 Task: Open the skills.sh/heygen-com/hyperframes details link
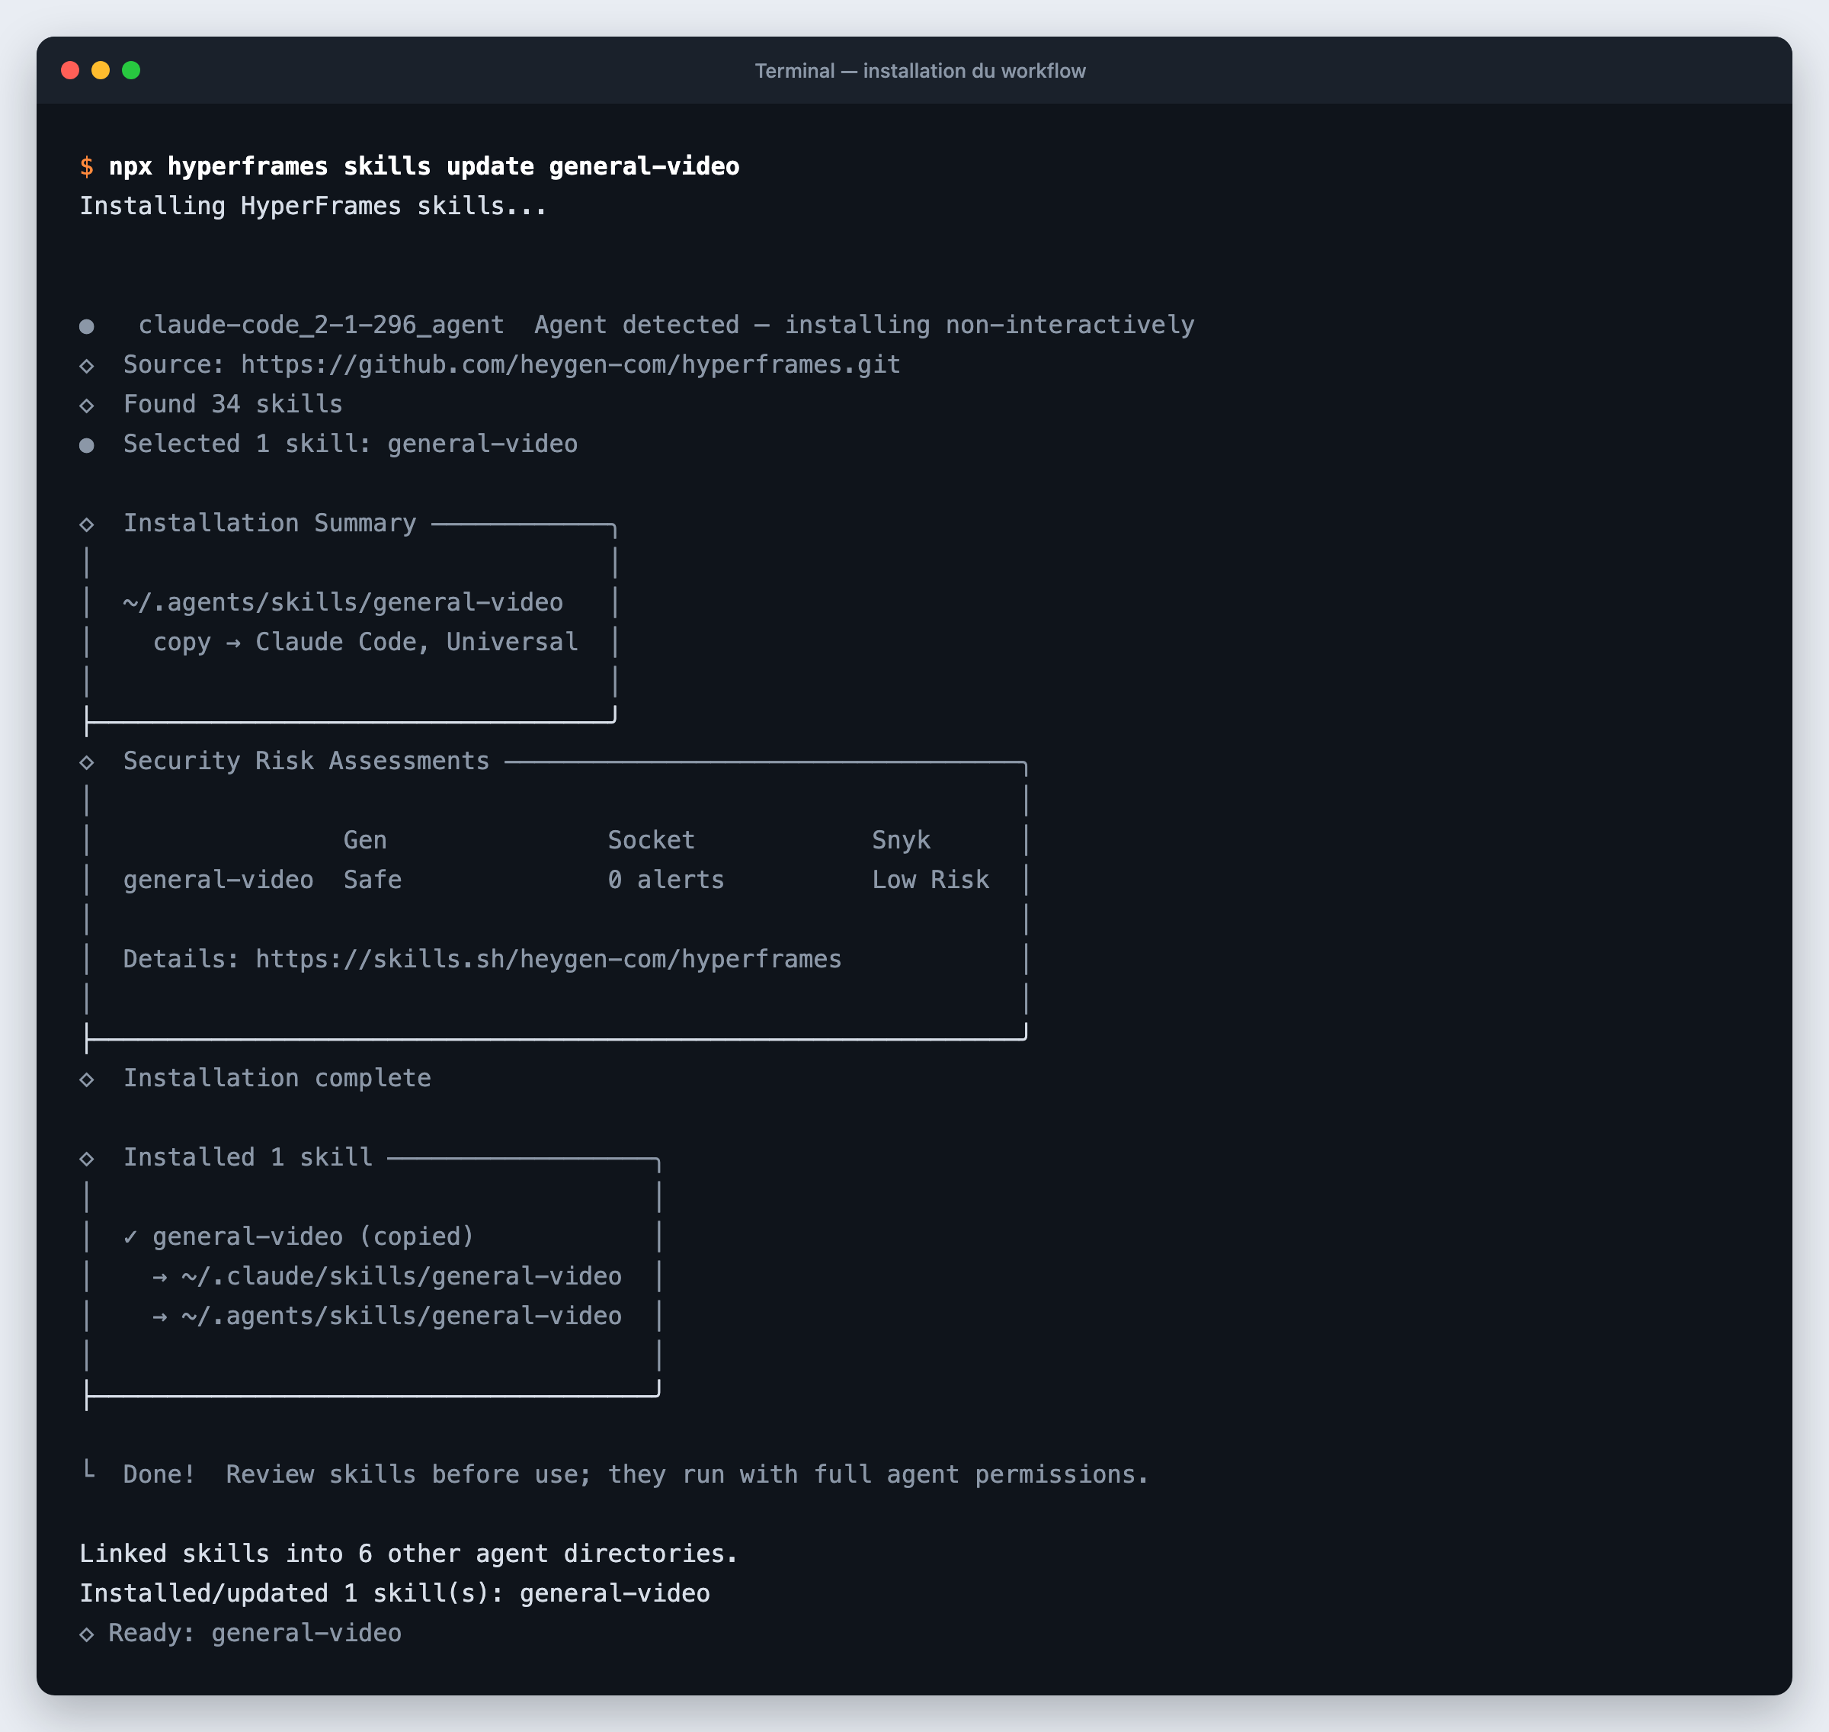point(548,959)
